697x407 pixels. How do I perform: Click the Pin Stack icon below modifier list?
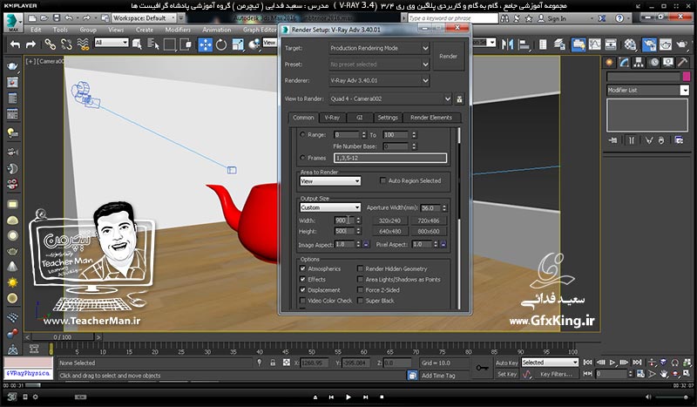[613, 140]
